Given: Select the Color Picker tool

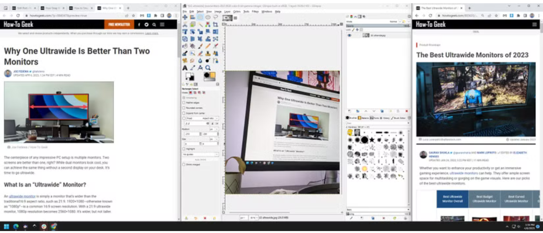Looking at the screenshot, I should tap(192, 68).
